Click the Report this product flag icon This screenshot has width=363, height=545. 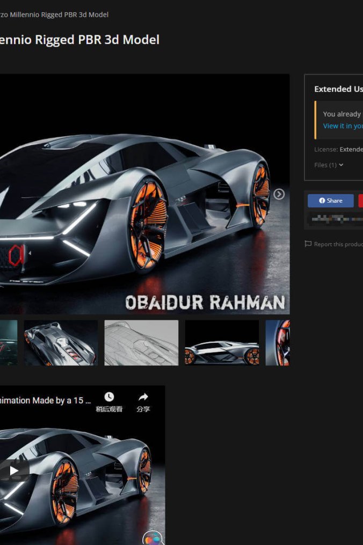click(x=308, y=244)
